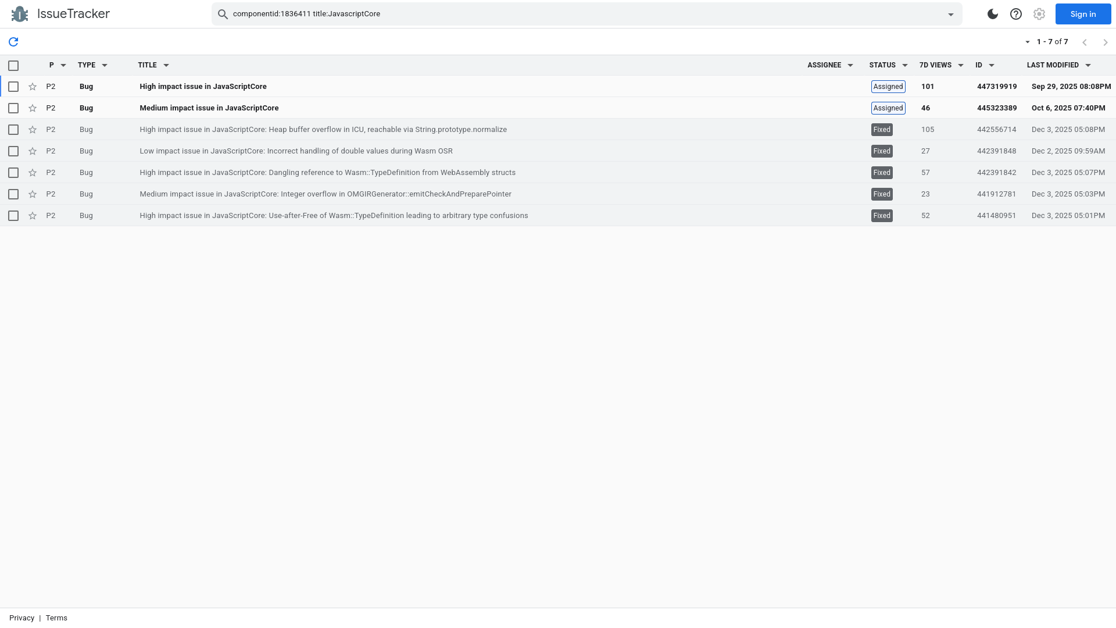
Task: Select all issues with the header checkbox
Action: (x=13, y=66)
